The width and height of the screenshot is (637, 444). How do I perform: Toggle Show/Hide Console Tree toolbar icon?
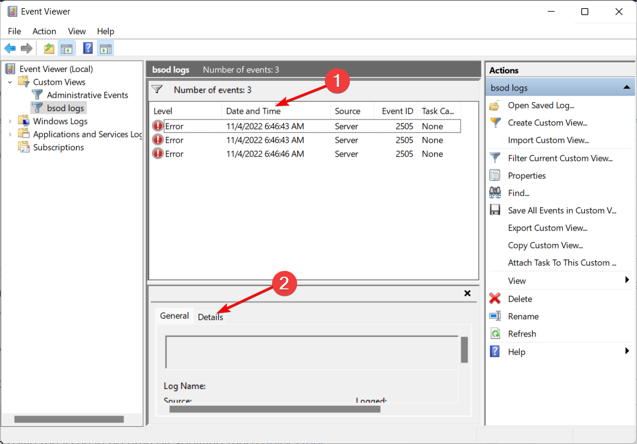pos(67,49)
